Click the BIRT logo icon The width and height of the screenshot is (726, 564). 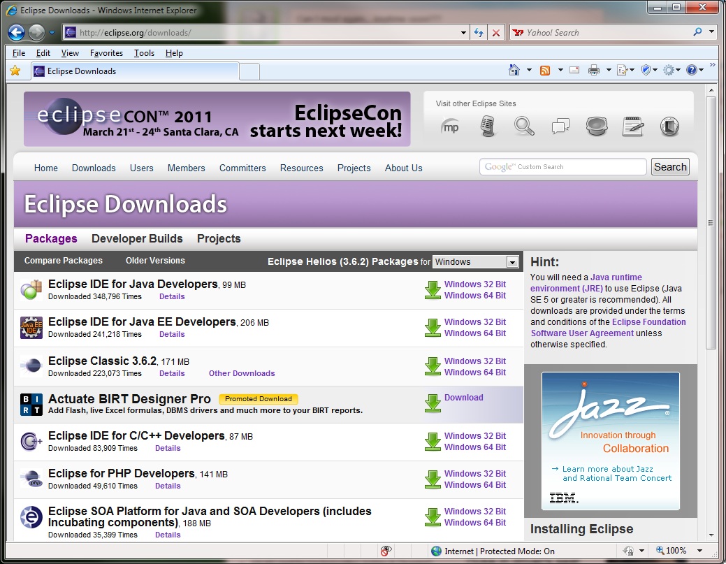tap(31, 404)
